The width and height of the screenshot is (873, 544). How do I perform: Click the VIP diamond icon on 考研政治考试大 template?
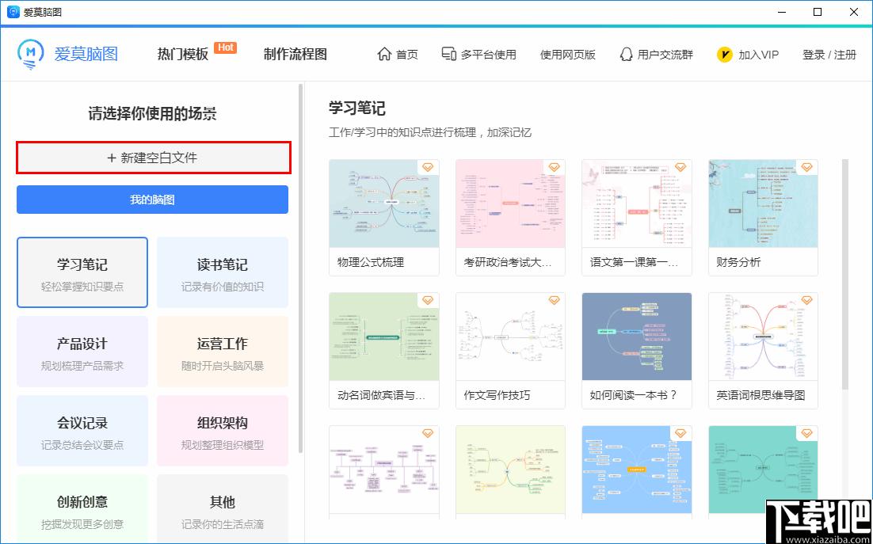pos(554,167)
